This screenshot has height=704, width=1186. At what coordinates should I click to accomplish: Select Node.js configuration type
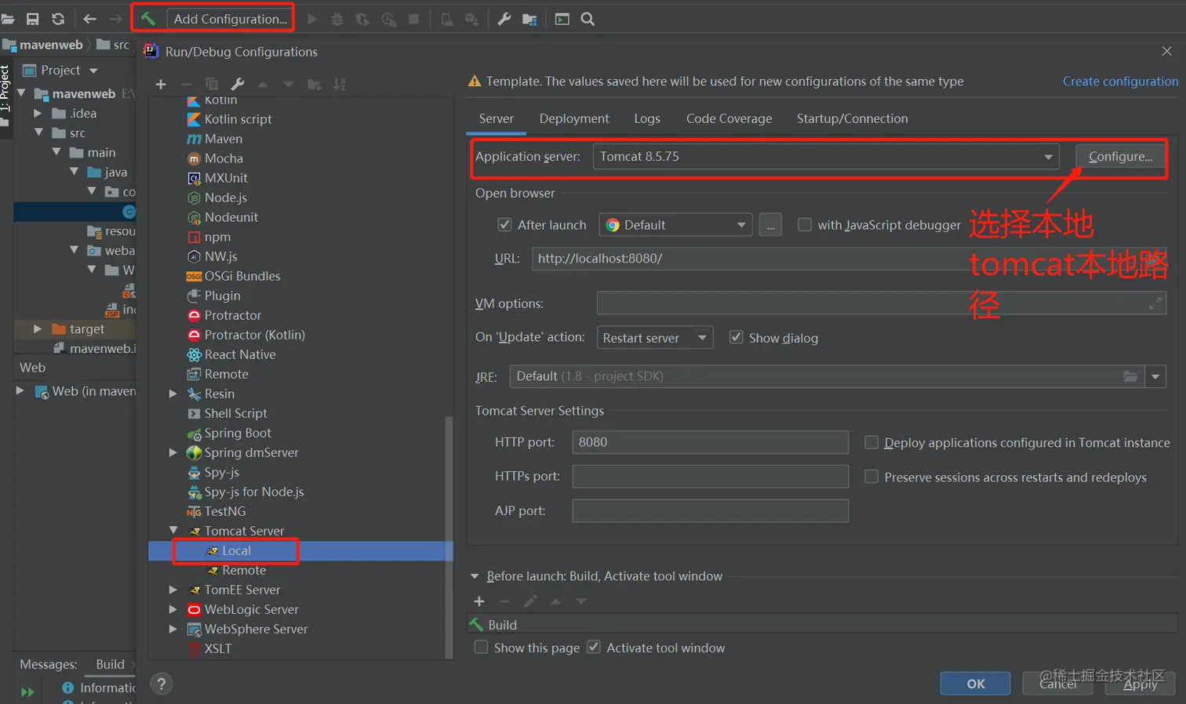(226, 198)
